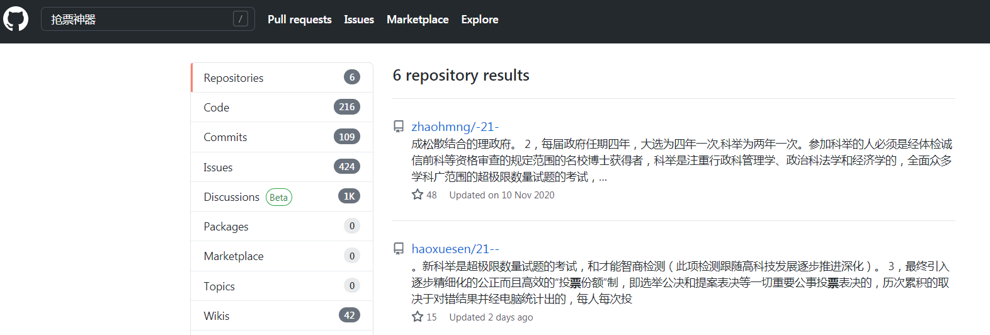
Task: Click the 216 count badge next to Code
Action: 347,107
